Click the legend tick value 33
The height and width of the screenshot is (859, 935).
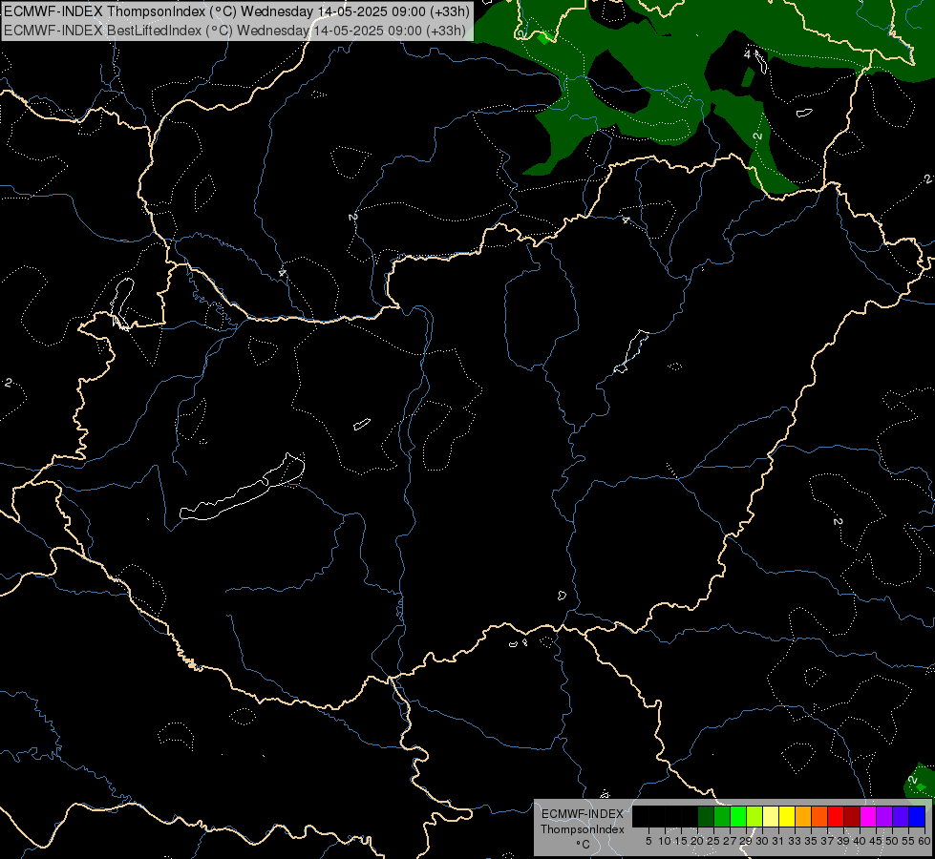coord(795,841)
